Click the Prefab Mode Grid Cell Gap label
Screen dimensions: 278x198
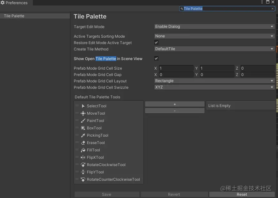tap(97, 75)
